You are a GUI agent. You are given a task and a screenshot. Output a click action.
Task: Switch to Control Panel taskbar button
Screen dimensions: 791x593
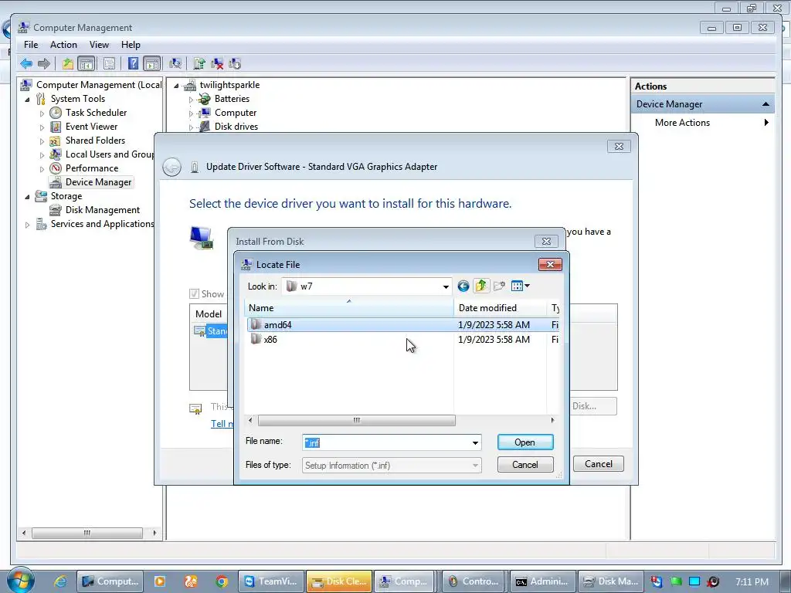(x=475, y=581)
